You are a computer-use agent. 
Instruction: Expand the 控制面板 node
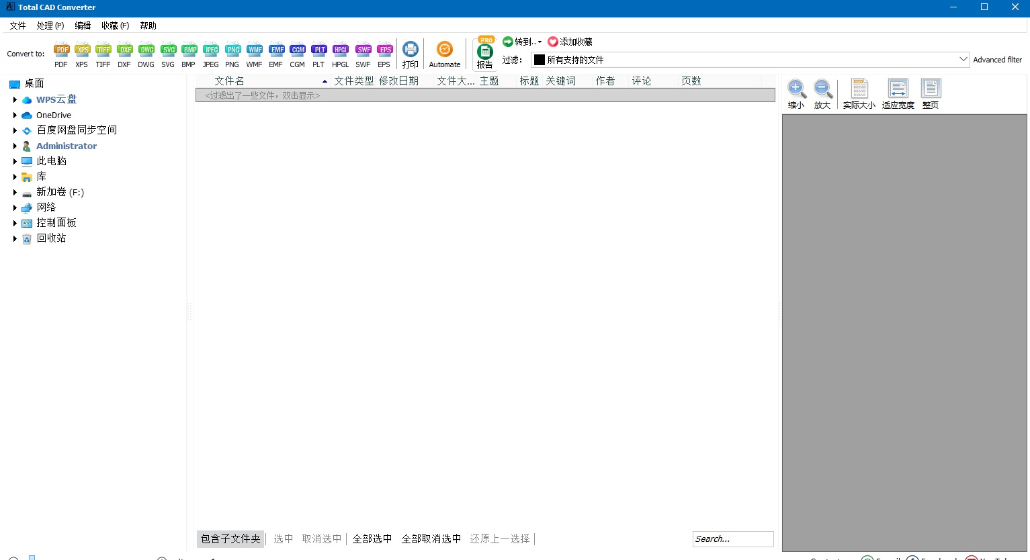coord(15,223)
